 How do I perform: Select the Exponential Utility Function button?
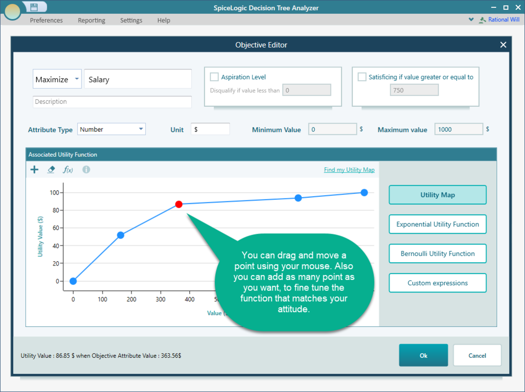[x=437, y=224]
